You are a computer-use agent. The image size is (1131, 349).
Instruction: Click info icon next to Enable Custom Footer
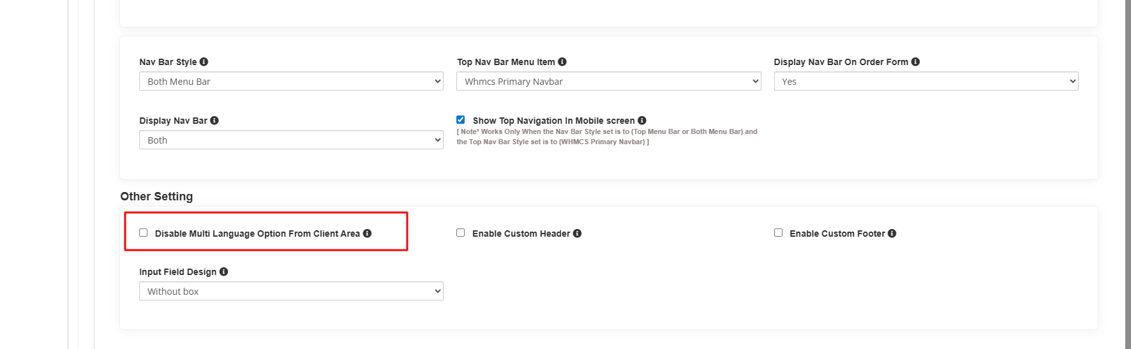[892, 234]
